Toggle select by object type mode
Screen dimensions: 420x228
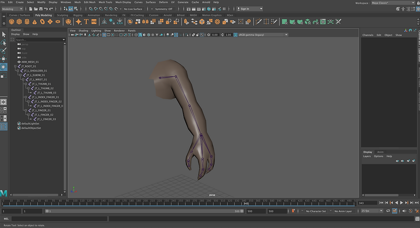coord(71,9)
